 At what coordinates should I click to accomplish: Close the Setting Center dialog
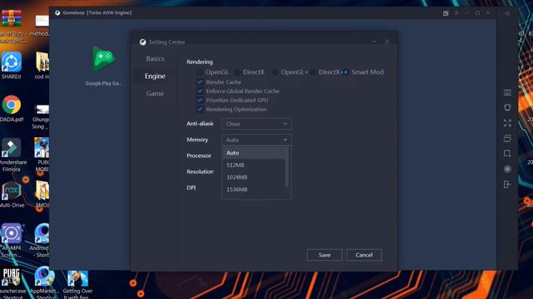(386, 42)
